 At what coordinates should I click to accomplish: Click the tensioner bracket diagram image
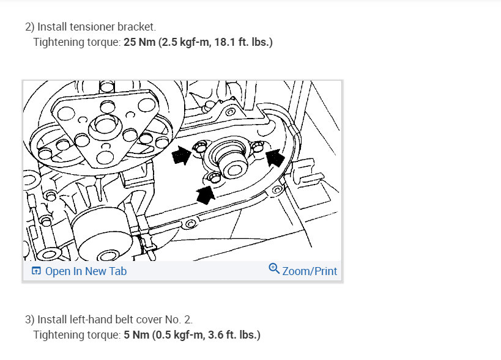click(x=182, y=171)
